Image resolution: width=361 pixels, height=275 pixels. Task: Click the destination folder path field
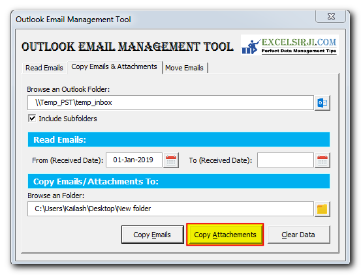tap(170, 209)
